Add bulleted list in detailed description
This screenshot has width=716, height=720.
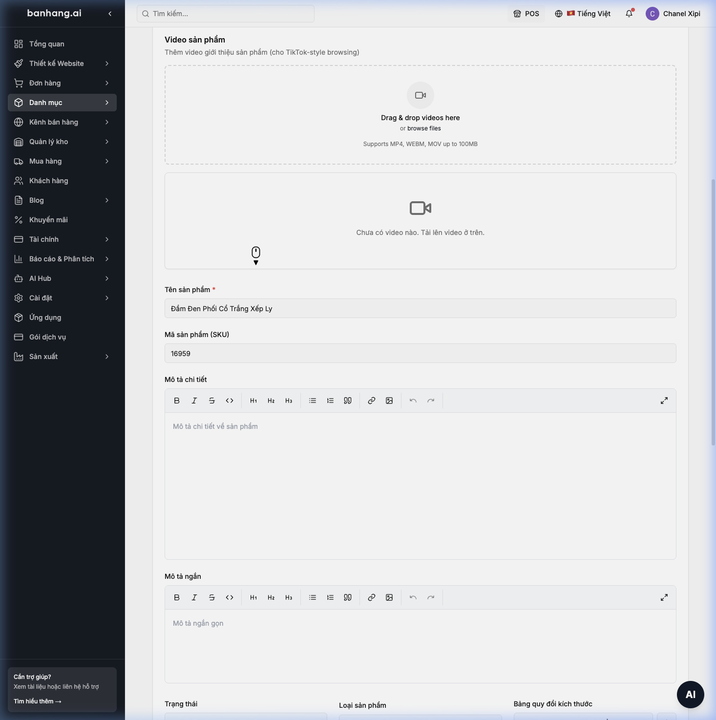(313, 401)
